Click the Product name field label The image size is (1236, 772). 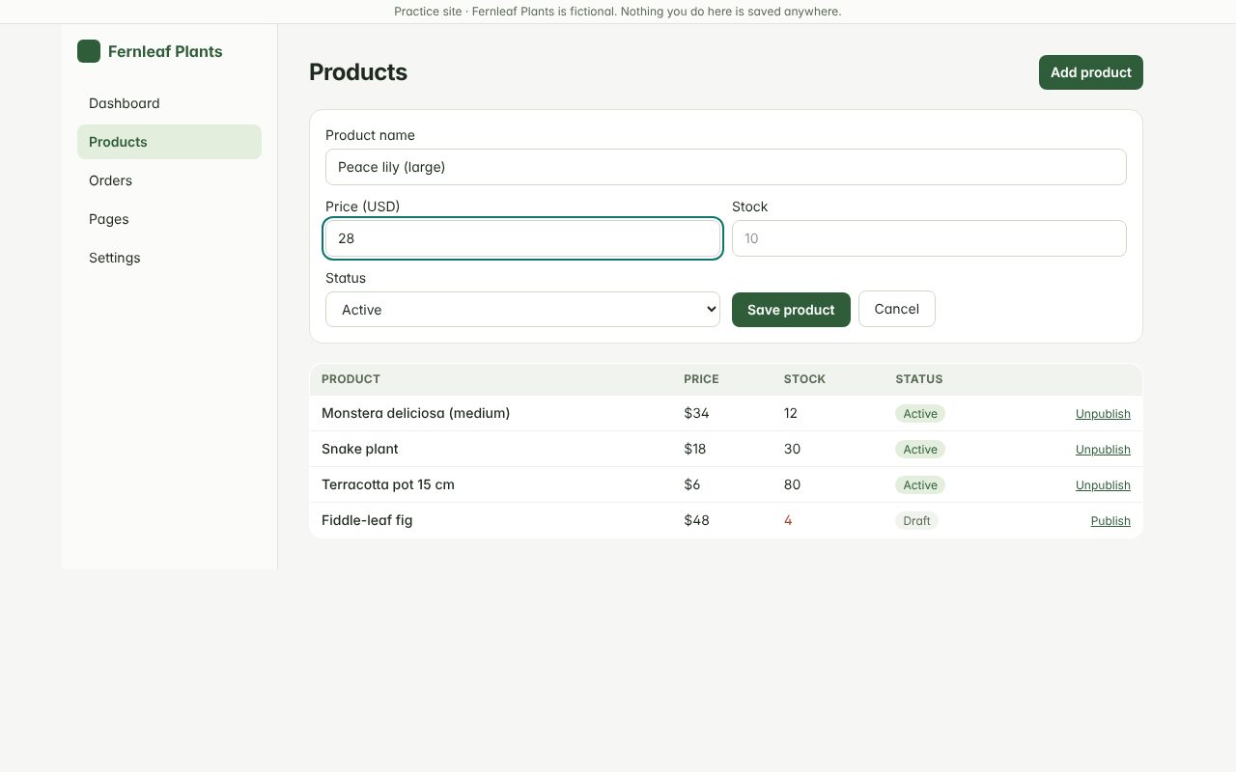coord(370,135)
